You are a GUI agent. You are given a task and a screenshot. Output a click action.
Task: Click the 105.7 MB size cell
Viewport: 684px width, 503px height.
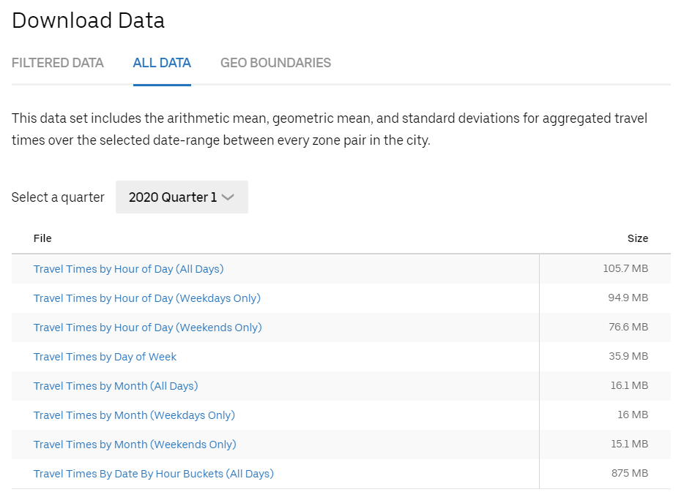tap(625, 269)
